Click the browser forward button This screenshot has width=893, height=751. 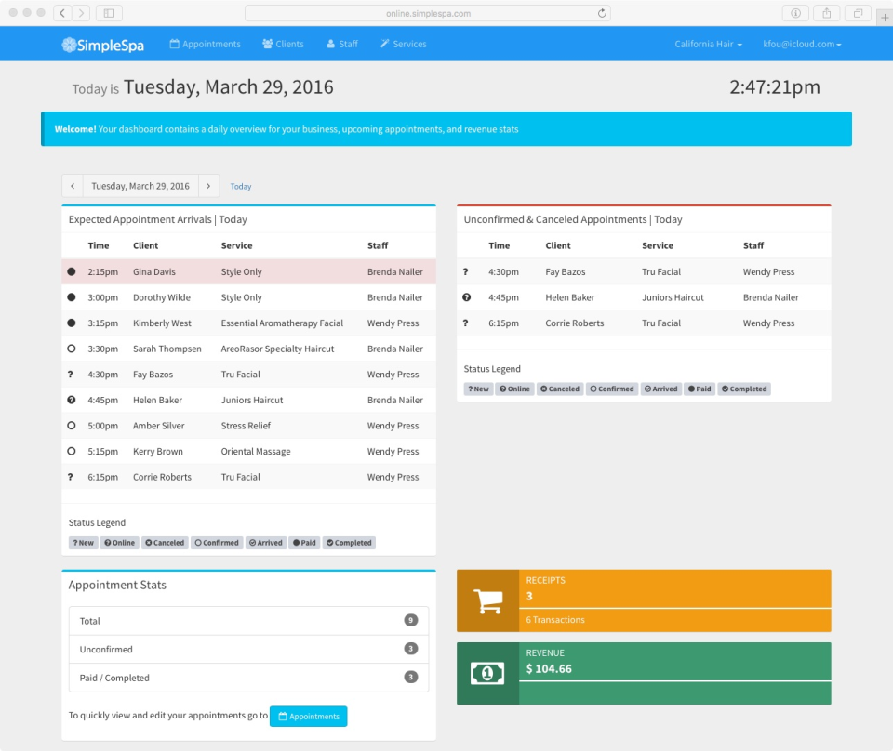[x=81, y=13]
